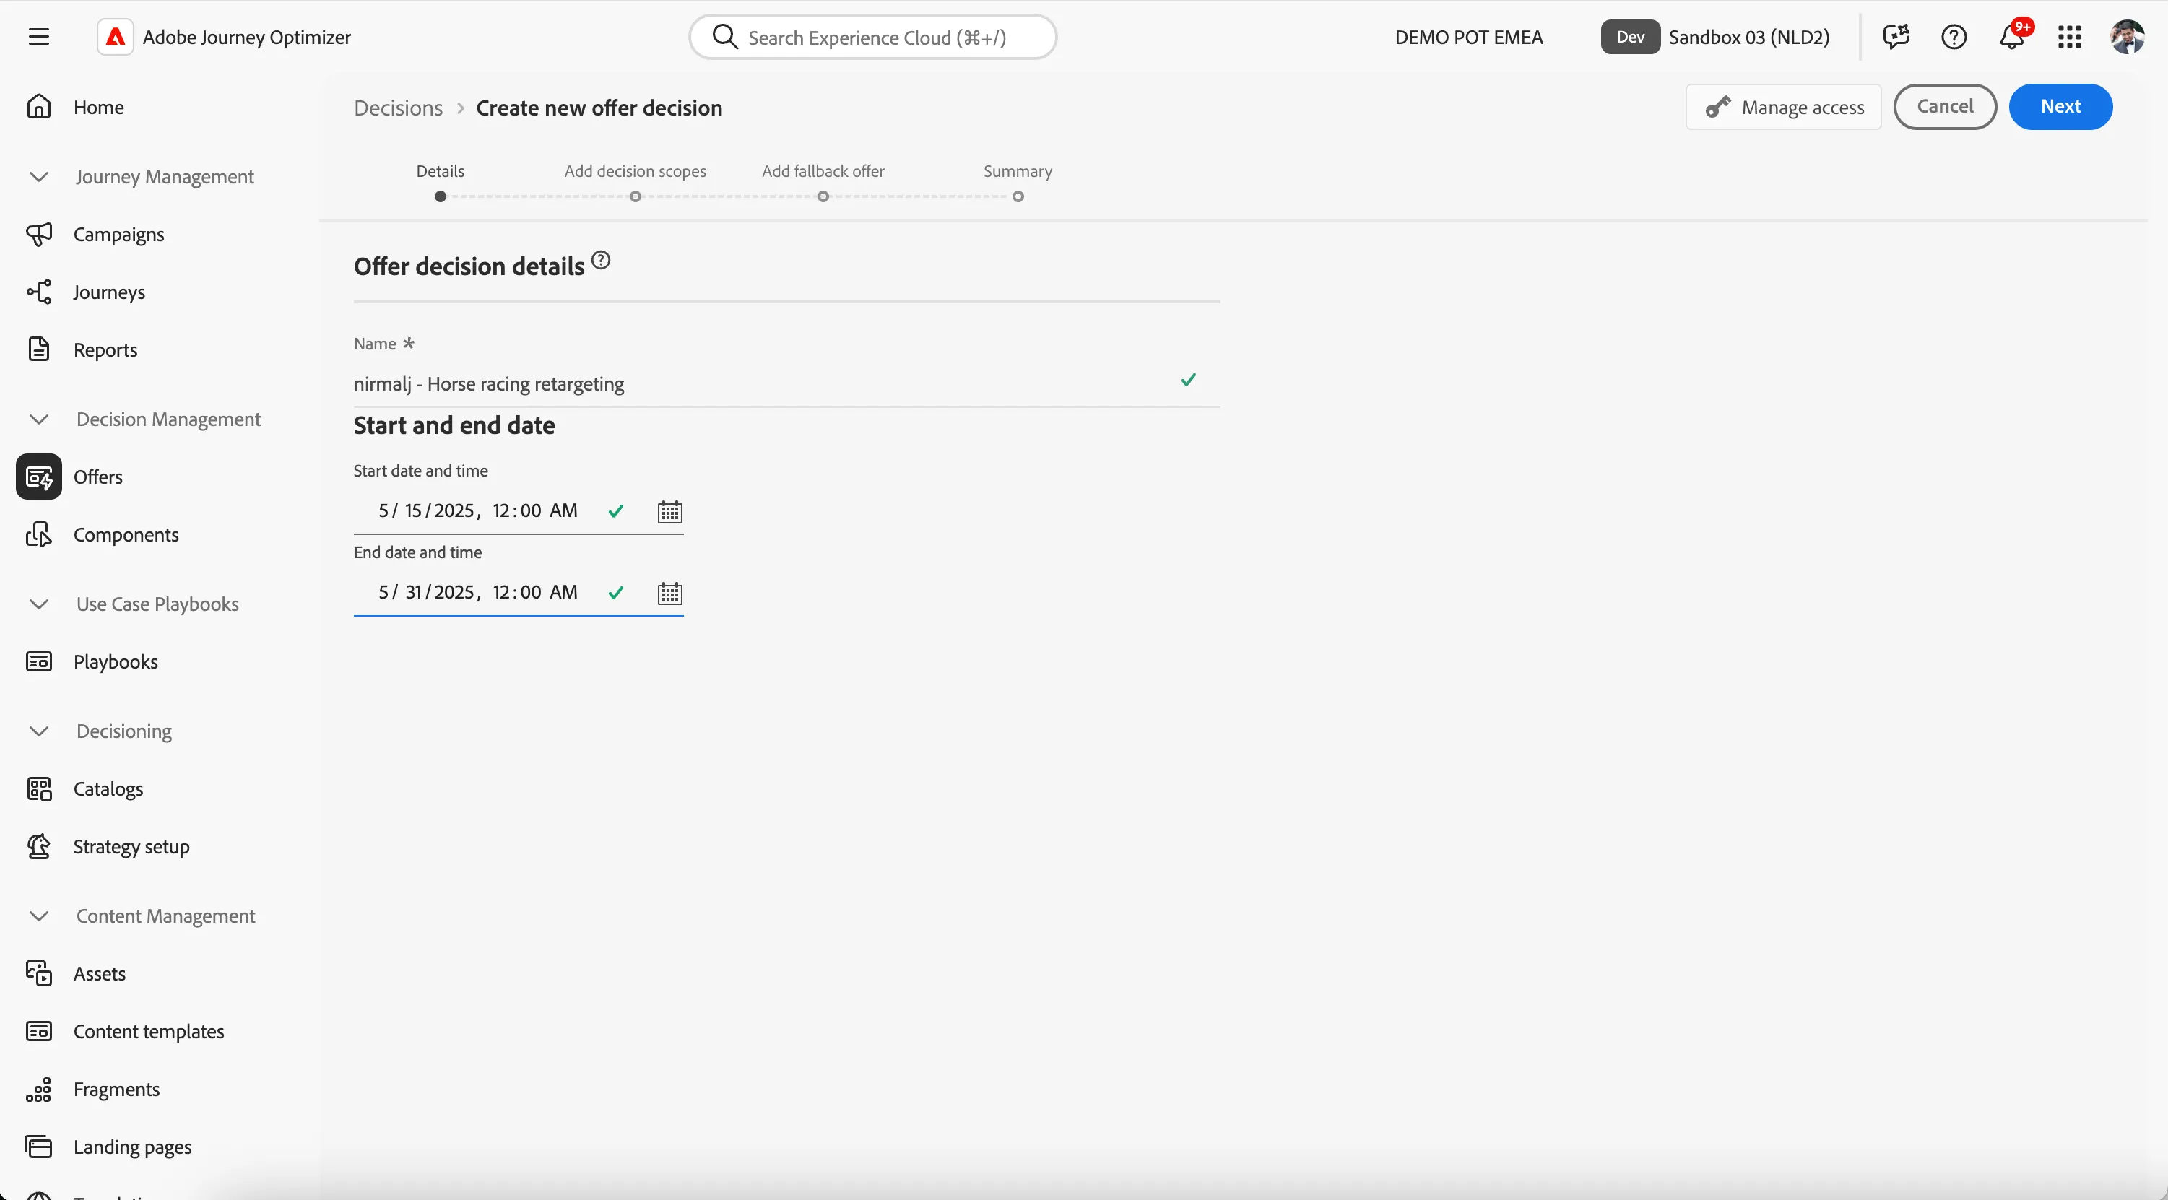
Task: Click the Catalogs sidebar icon
Action: [39, 788]
